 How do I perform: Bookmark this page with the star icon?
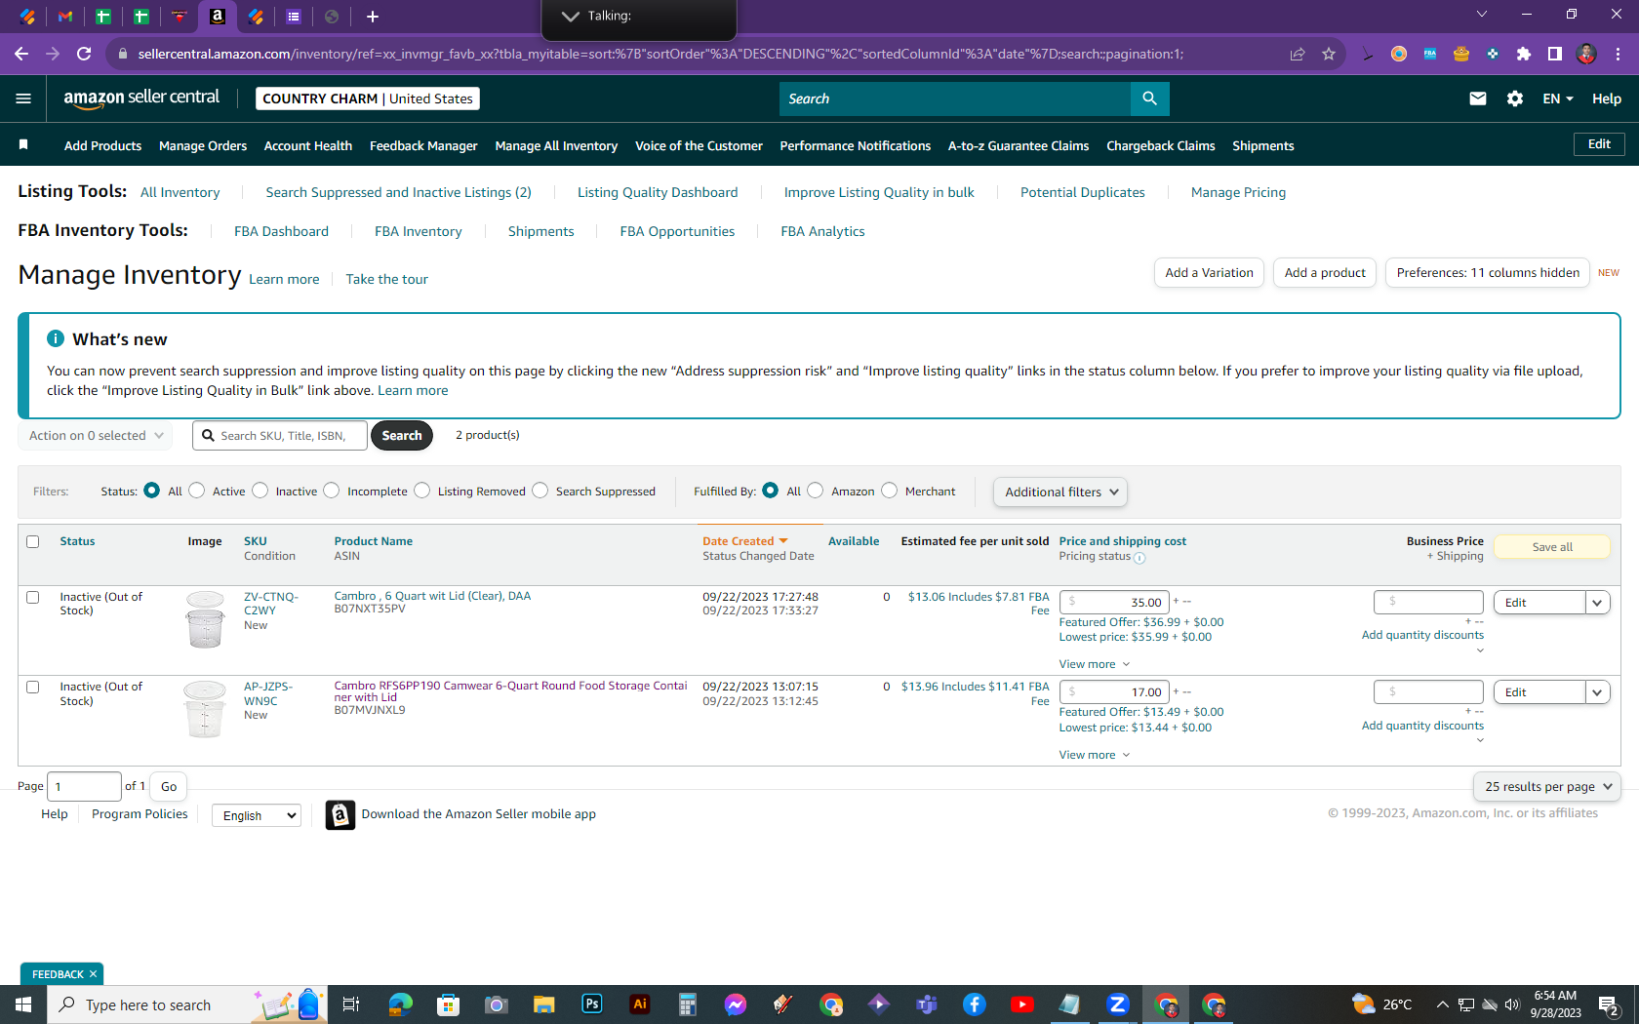point(1328,54)
